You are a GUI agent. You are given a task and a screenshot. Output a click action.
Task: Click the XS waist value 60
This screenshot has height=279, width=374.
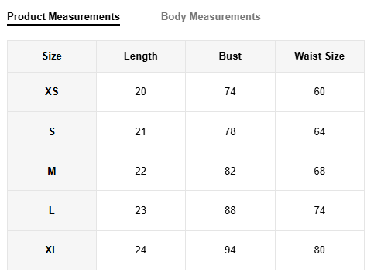[320, 91]
